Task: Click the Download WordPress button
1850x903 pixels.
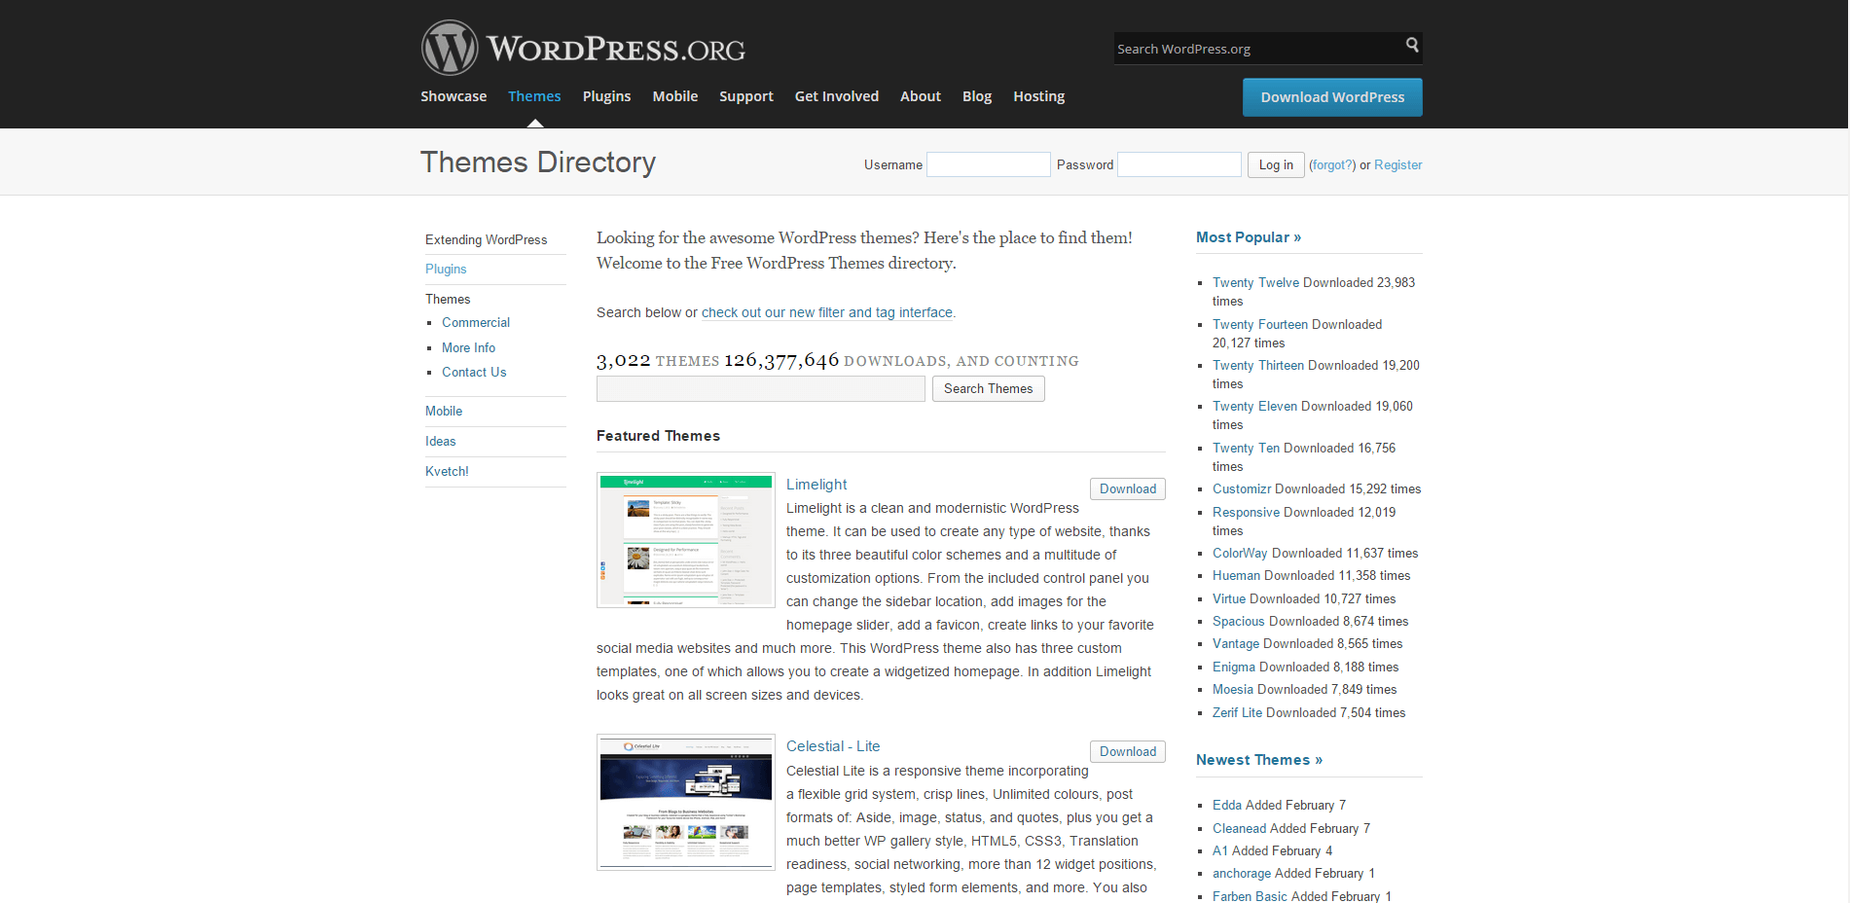Action: (x=1332, y=97)
